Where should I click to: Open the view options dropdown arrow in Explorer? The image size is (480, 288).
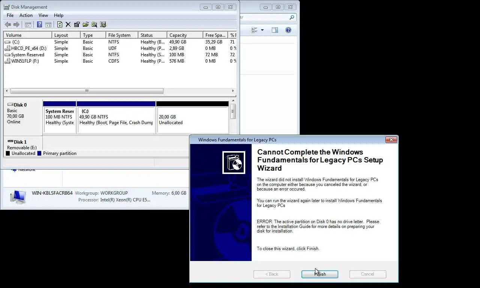(262, 30)
